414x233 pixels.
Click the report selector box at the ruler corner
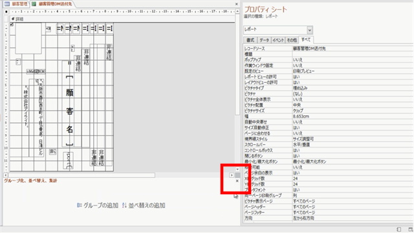6,12
